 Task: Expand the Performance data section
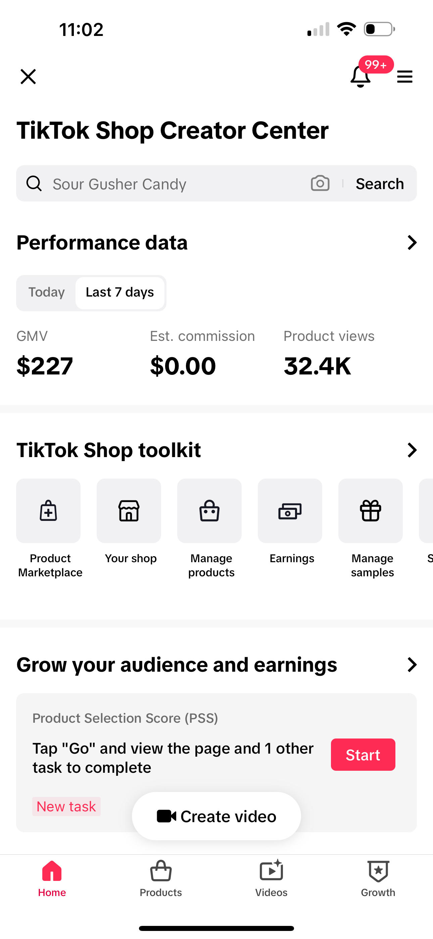coord(412,242)
